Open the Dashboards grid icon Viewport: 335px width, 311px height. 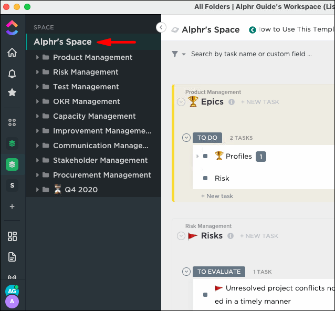tap(12, 236)
